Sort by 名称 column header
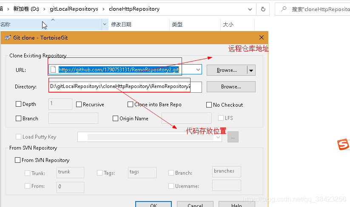Image resolution: width=350 pixels, height=207 pixels. [51, 24]
